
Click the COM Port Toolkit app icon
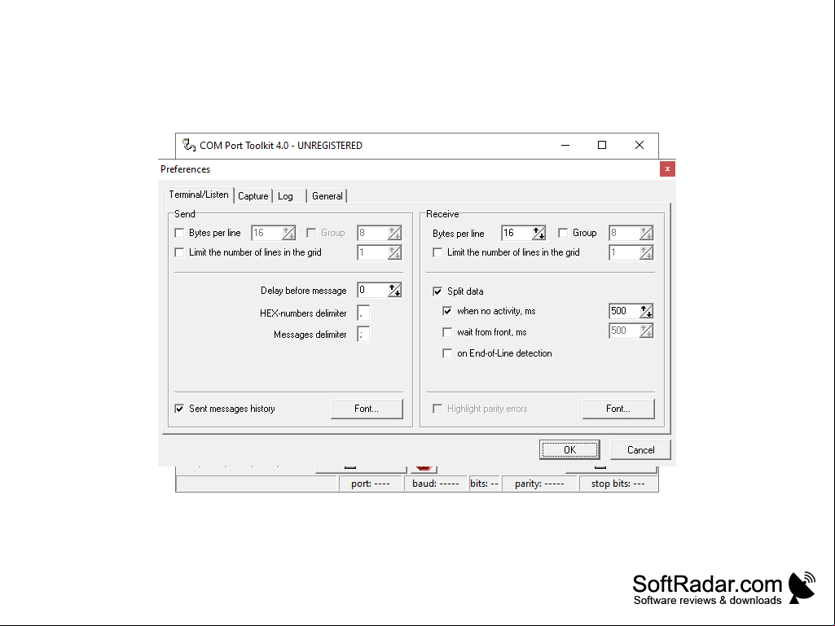[x=188, y=145]
